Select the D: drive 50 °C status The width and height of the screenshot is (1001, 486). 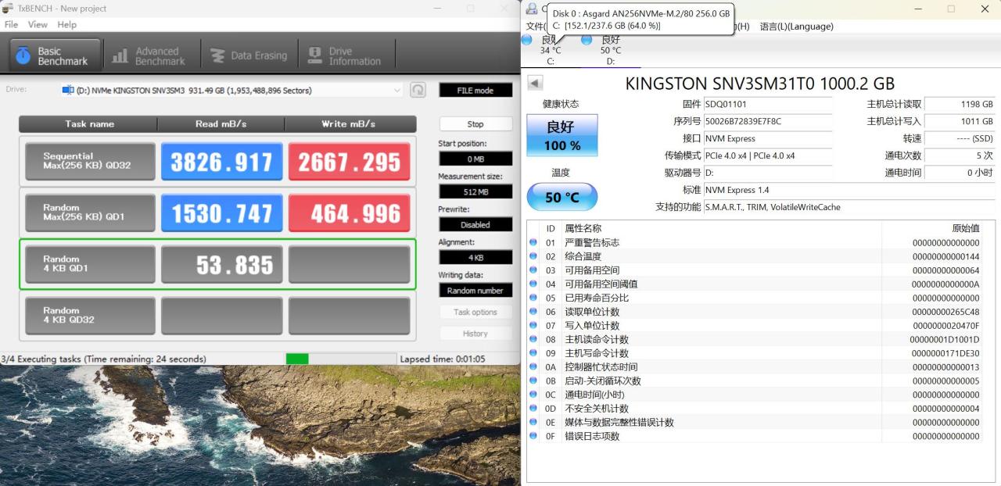(610, 50)
